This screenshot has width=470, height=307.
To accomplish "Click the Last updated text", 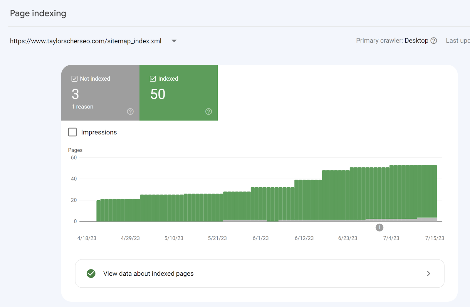I will pyautogui.click(x=457, y=41).
